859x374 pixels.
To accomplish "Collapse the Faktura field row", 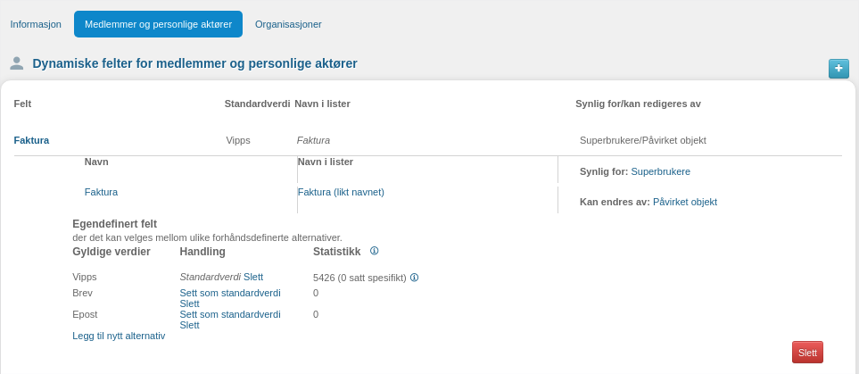I will (31, 140).
